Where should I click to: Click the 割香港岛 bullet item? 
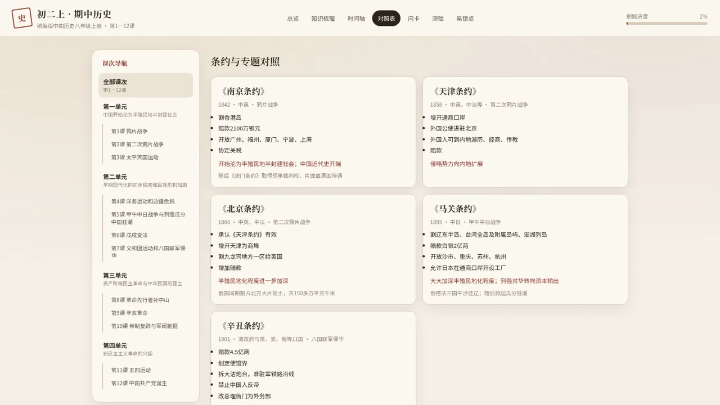point(230,118)
